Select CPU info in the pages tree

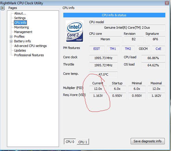pos(20,23)
